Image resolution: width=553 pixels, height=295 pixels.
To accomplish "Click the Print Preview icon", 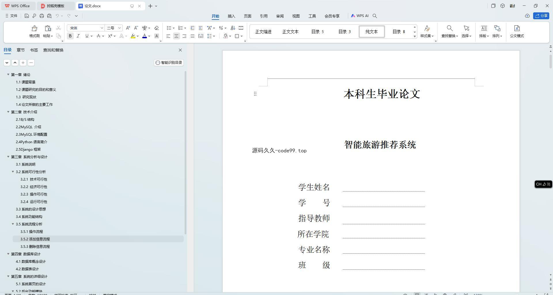I will 49,16.
